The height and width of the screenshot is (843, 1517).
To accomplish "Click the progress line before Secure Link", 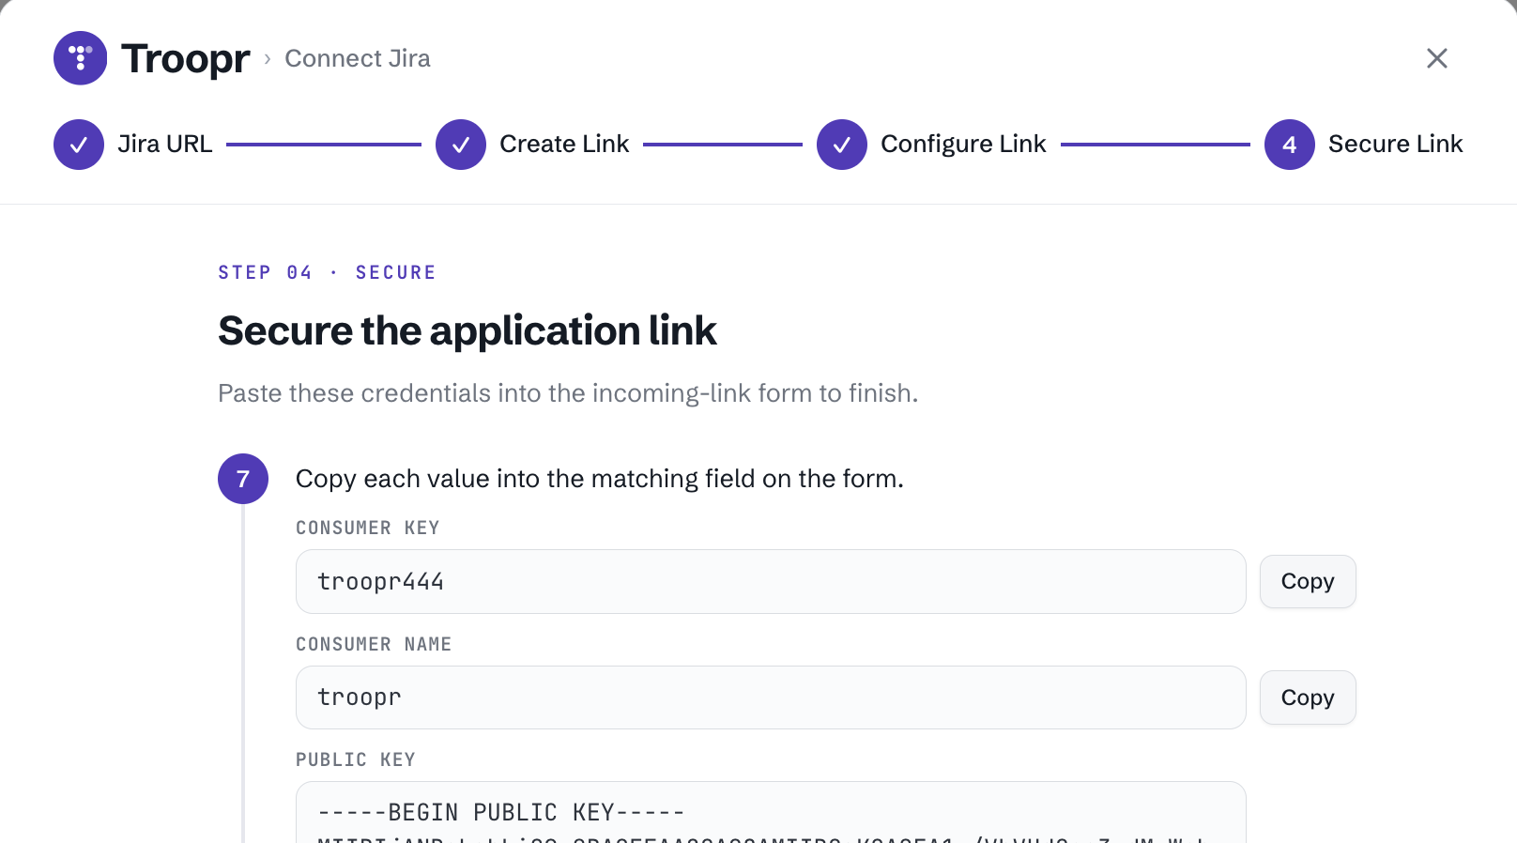I will 1156,145.
